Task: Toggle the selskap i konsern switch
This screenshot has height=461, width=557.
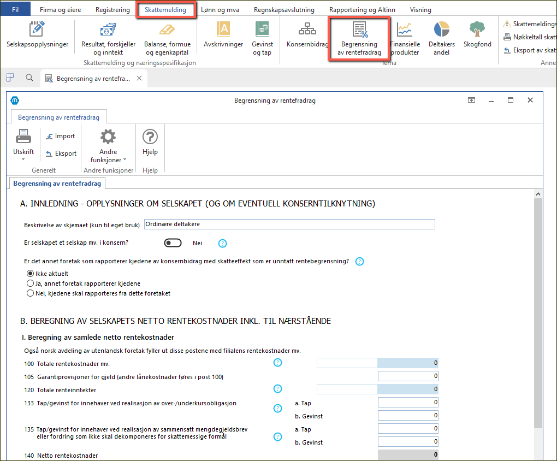Action: [173, 243]
